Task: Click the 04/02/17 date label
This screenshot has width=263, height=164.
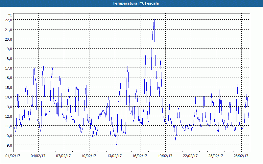Action: [x=38, y=156]
